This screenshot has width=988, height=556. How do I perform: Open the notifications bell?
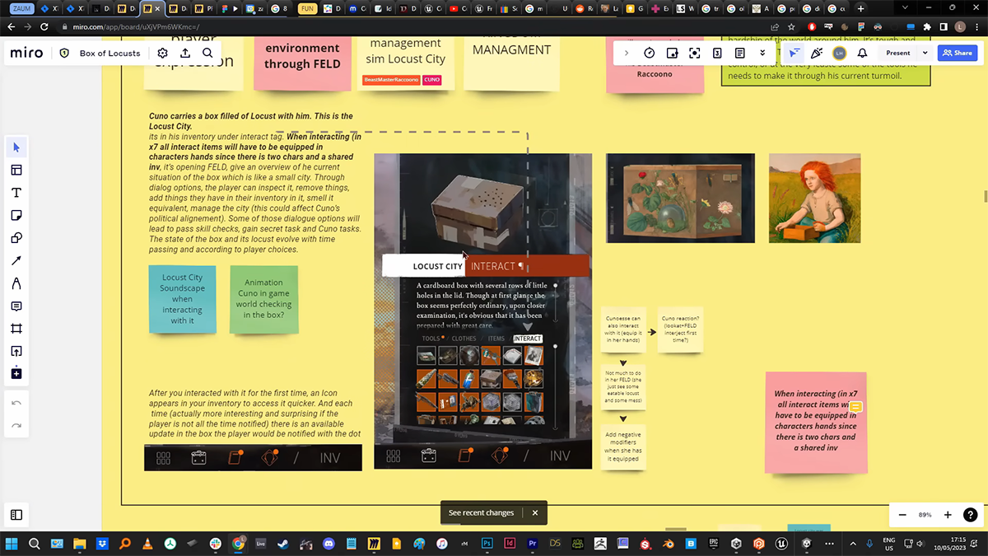(x=863, y=53)
